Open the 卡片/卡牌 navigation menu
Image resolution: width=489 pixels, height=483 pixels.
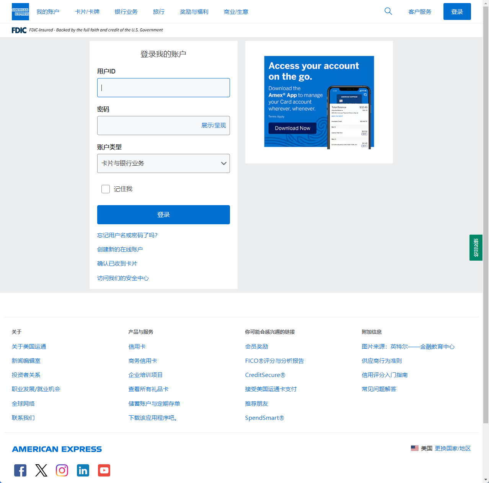(x=87, y=12)
